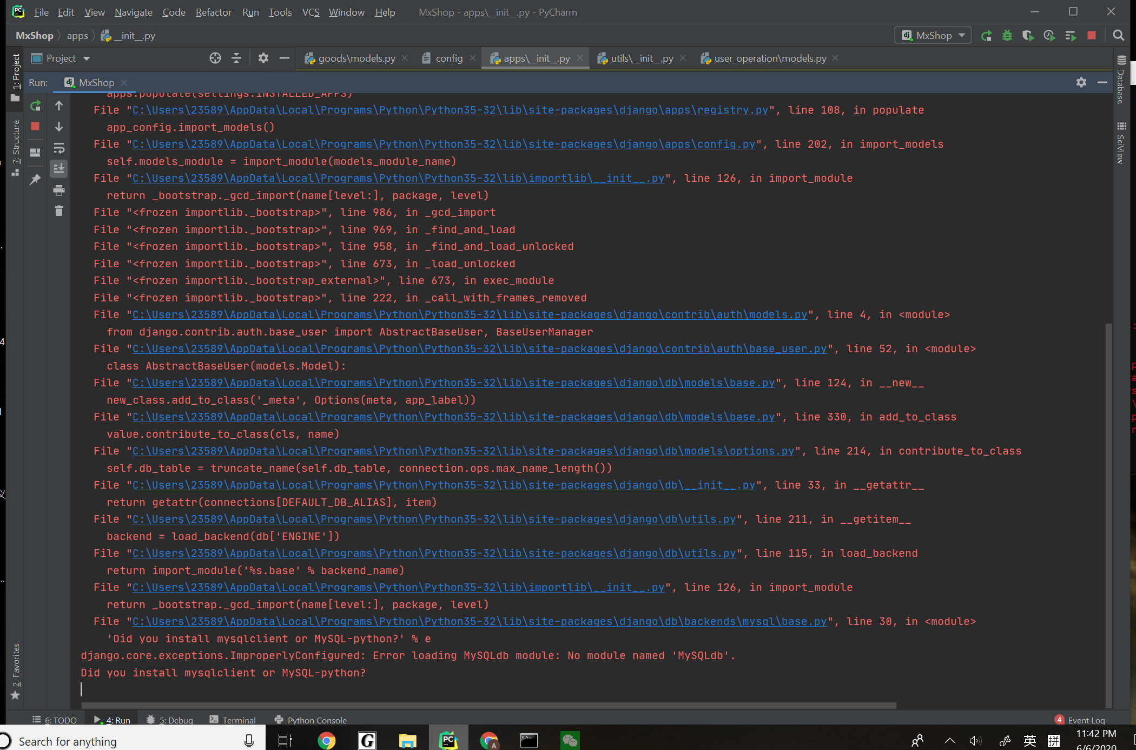1136x750 pixels.
Task: Open Search Everywhere magnifier
Action: point(1118,36)
